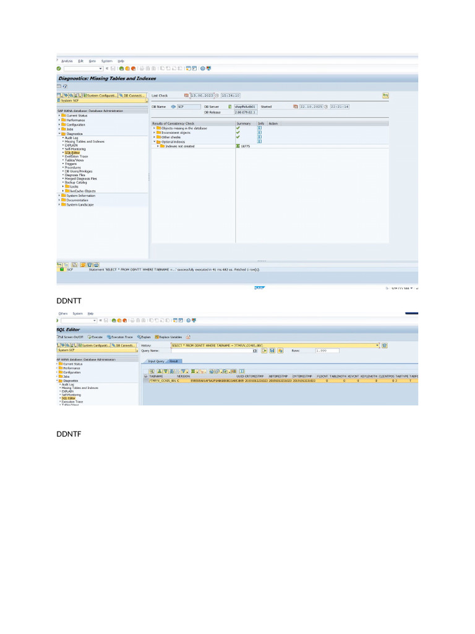Screen dimensions: 475x634
Task: Select Missing Tables and Indexes in SQL Editor window tree
Action: pos(80,388)
